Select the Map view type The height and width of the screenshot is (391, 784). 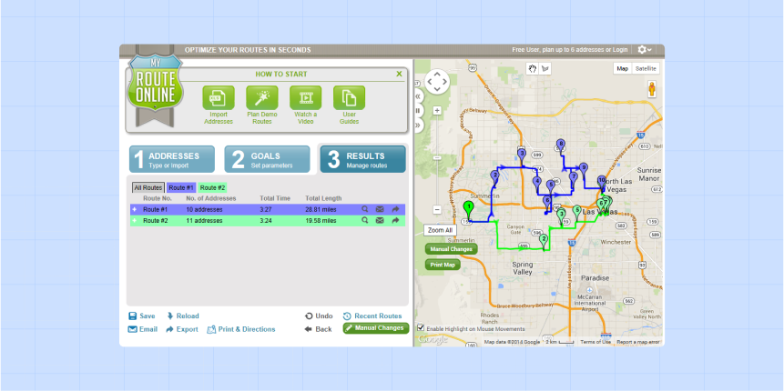coord(623,69)
